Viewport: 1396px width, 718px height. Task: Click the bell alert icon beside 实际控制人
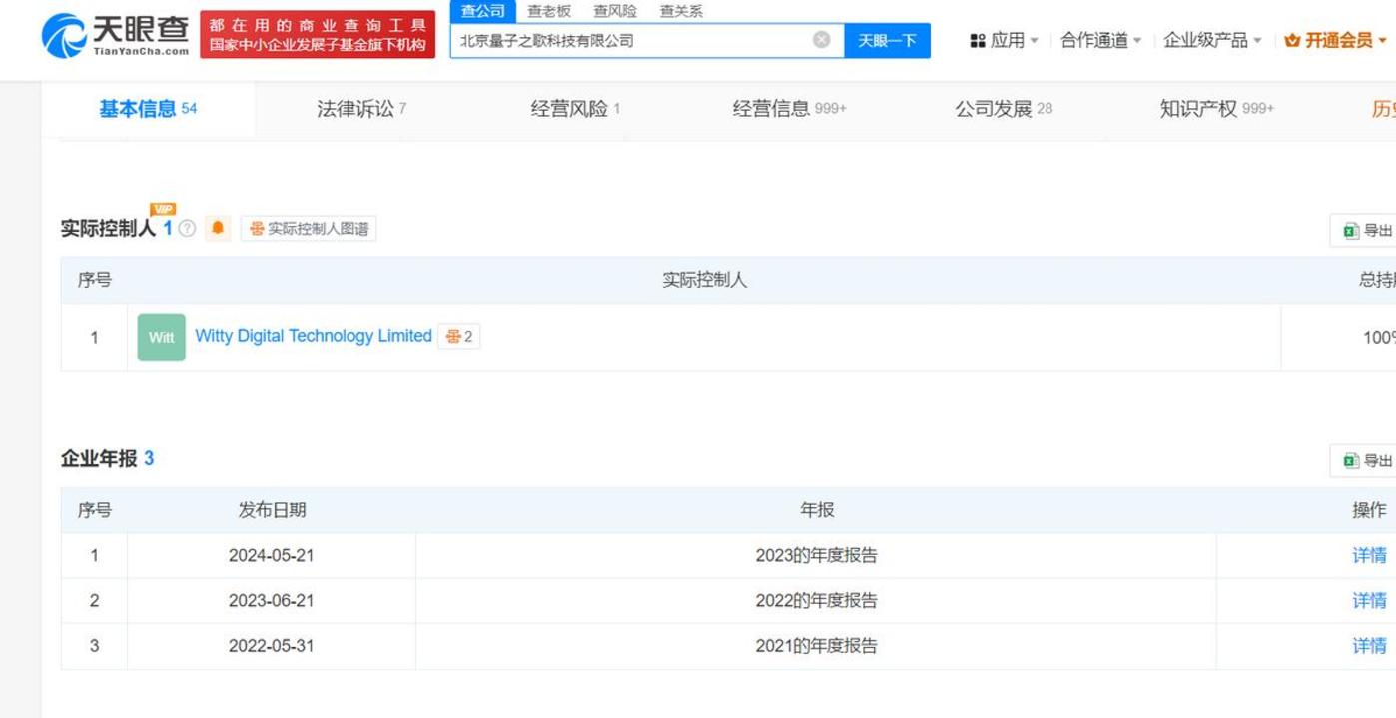(218, 229)
